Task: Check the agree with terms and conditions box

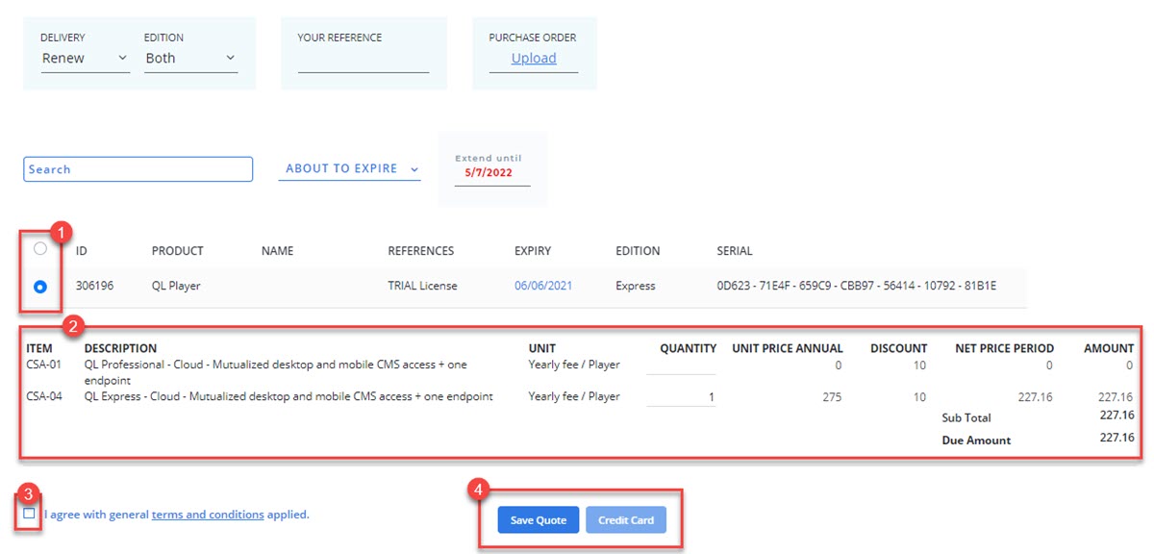Action: (29, 514)
